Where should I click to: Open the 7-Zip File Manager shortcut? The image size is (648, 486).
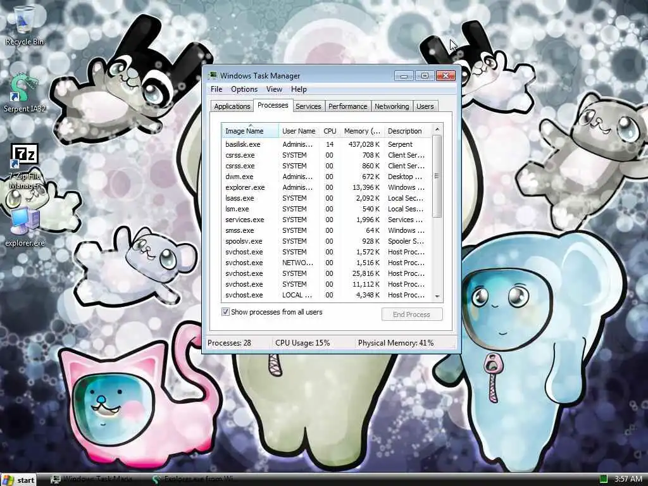[24, 166]
